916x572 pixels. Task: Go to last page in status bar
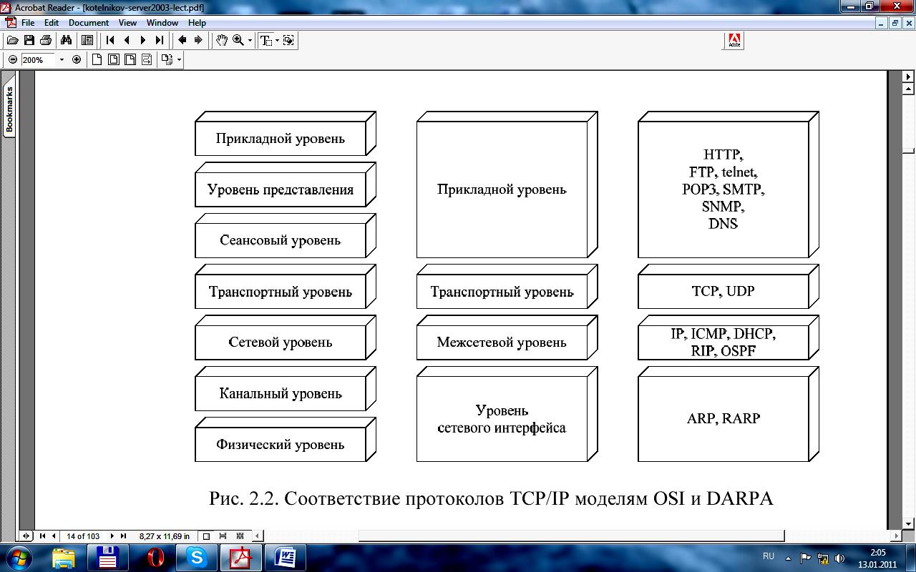point(123,536)
